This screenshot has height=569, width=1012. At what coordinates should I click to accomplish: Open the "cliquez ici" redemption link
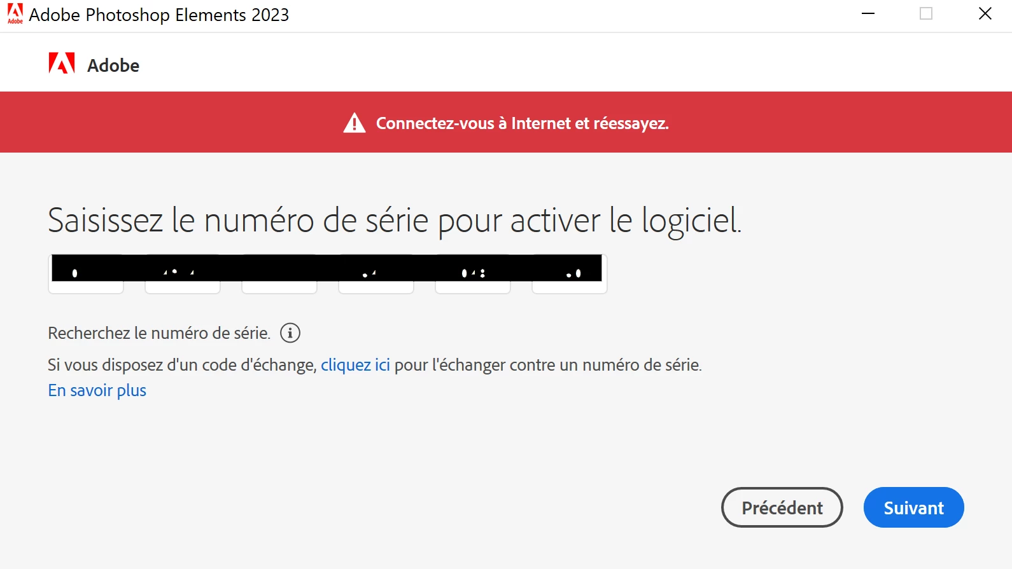click(x=355, y=365)
